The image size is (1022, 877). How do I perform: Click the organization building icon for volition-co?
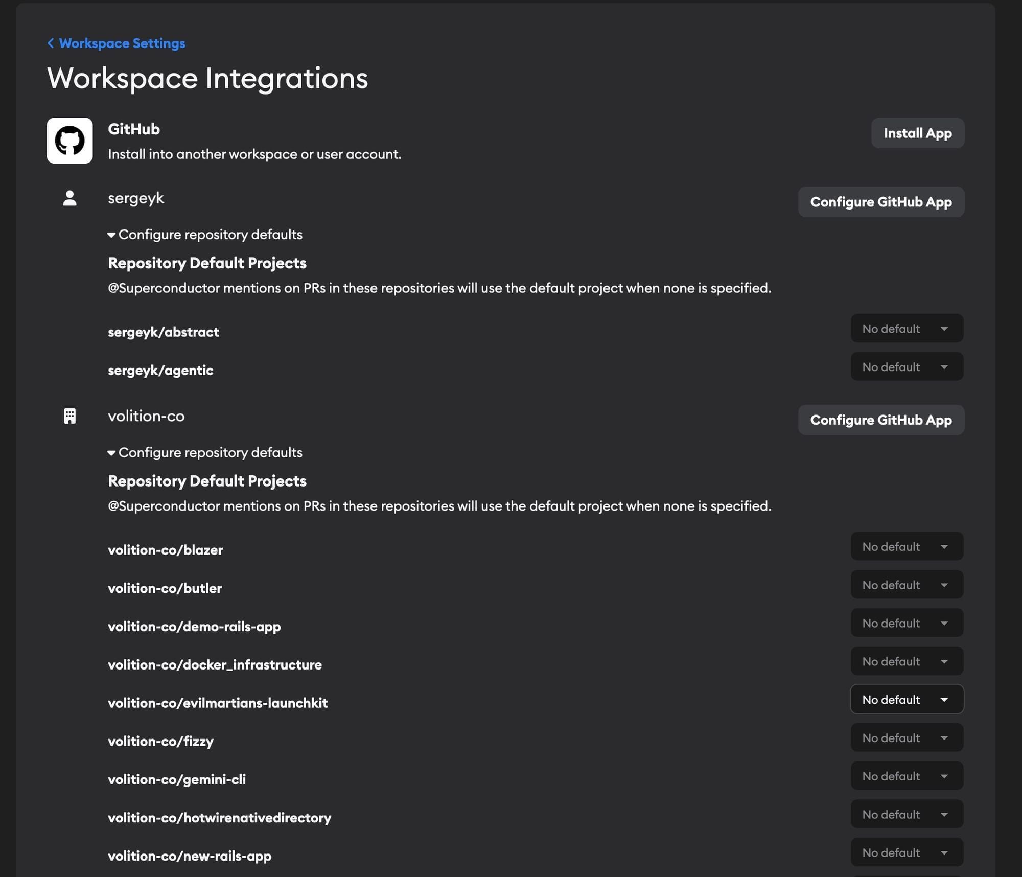(69, 416)
